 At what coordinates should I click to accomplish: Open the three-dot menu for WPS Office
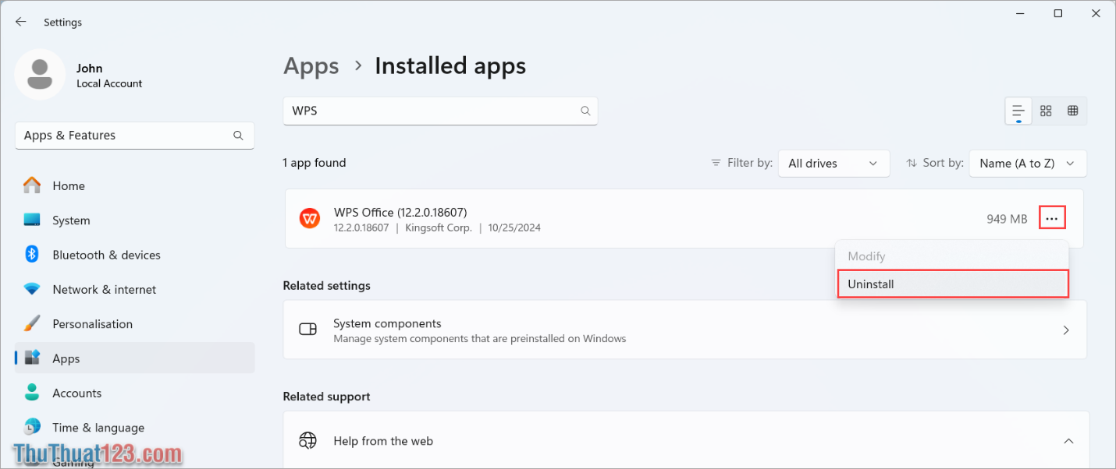pos(1052,219)
